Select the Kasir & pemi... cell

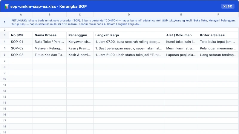80,55
